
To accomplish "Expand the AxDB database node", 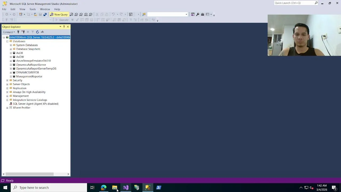I will point(11,53).
